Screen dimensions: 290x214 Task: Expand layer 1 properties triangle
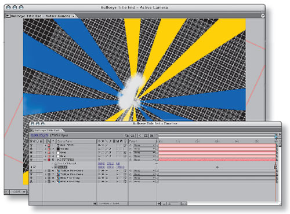(x=46, y=145)
